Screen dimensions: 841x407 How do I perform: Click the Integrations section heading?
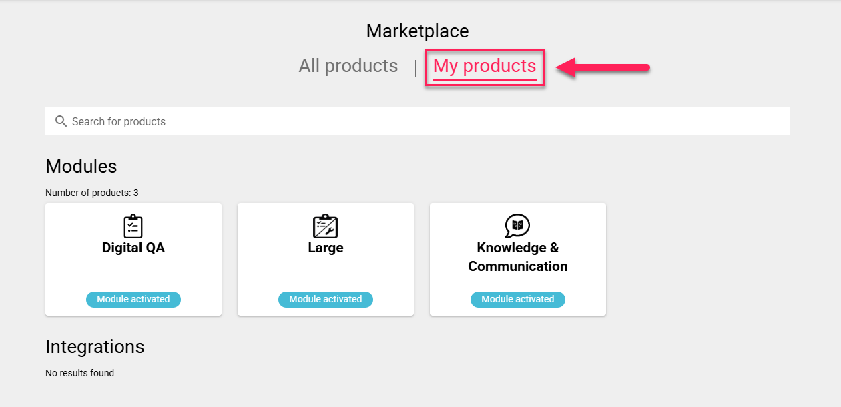[x=95, y=347]
